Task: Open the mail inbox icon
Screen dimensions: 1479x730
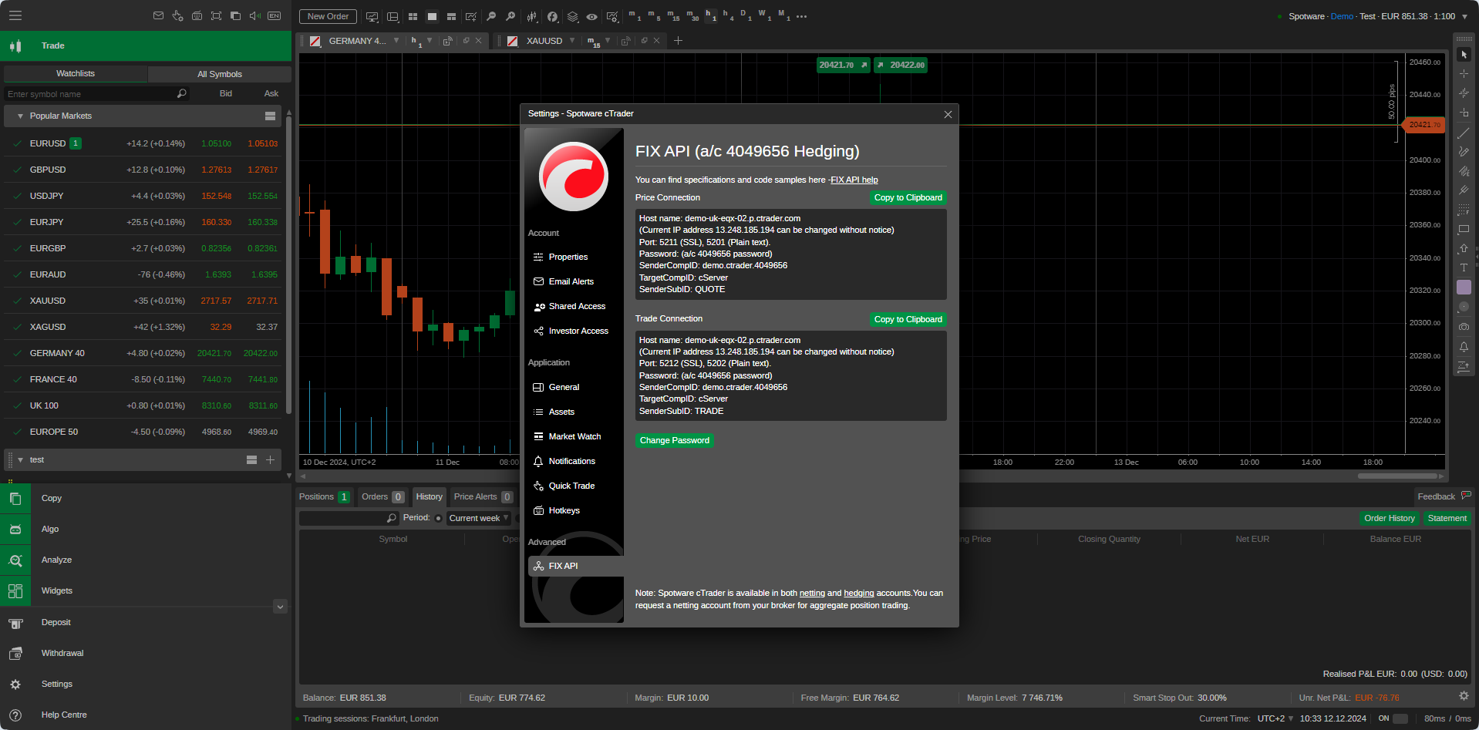Action: coord(158,15)
